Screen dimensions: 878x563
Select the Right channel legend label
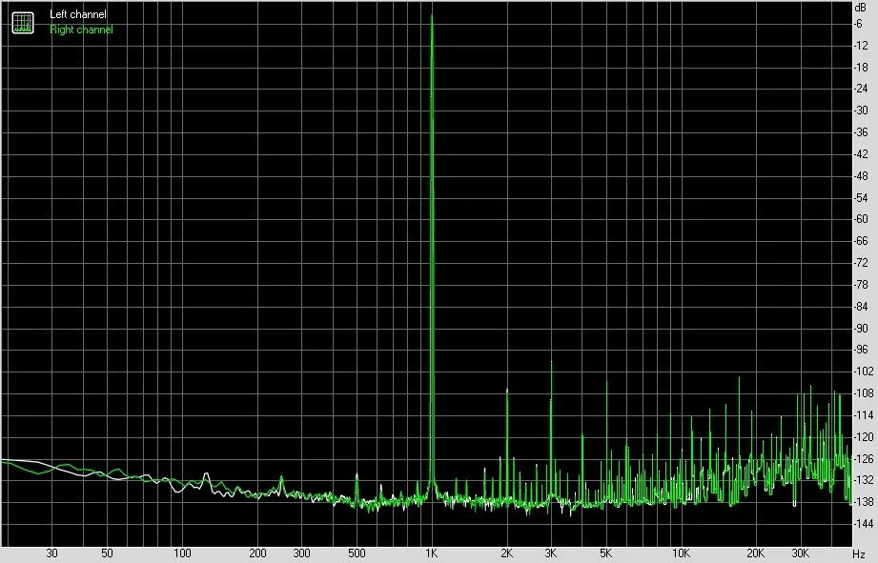(x=81, y=30)
